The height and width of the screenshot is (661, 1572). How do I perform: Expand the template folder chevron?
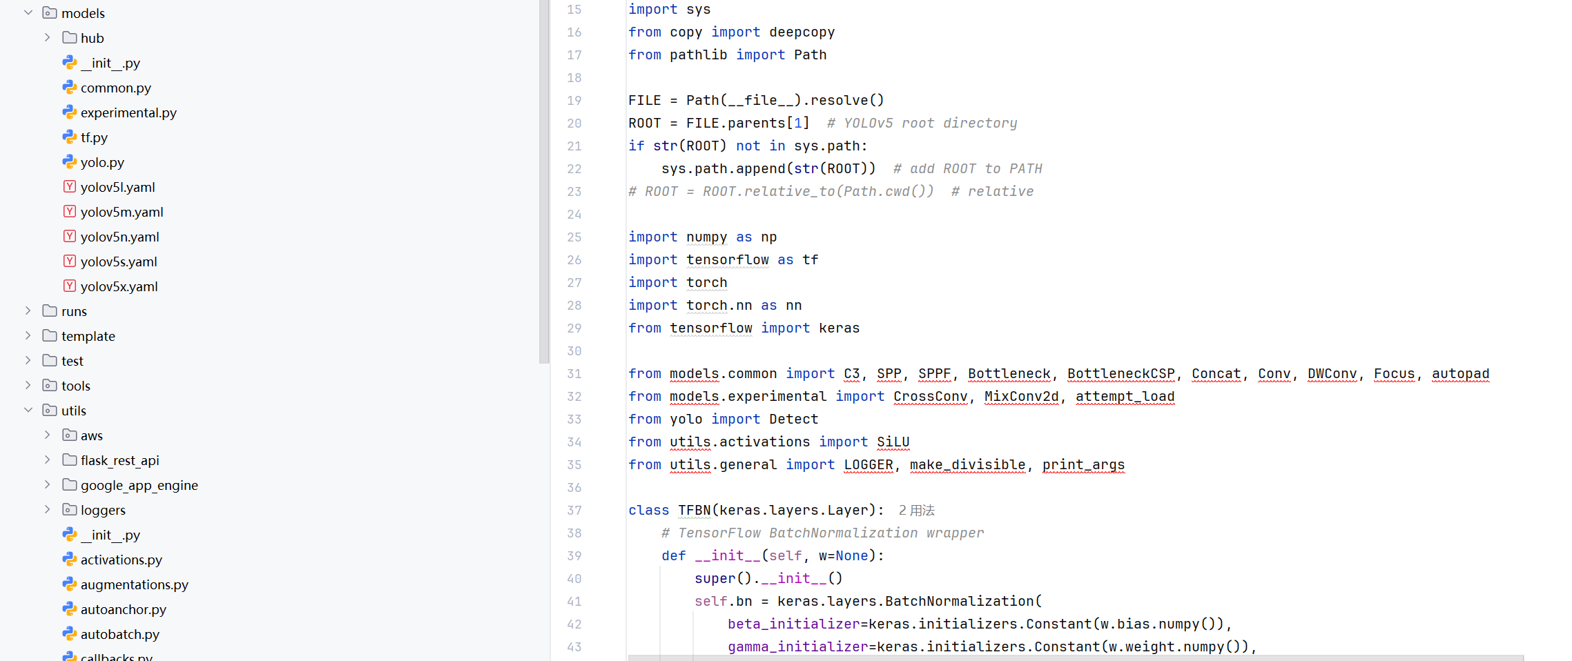coord(28,335)
